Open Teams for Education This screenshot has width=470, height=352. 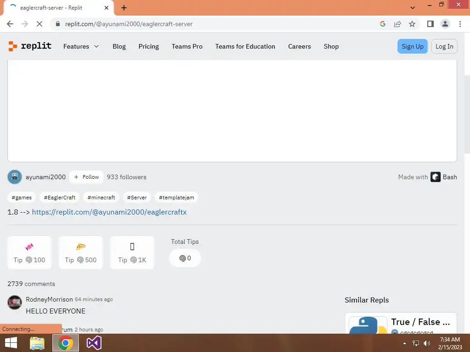(245, 46)
